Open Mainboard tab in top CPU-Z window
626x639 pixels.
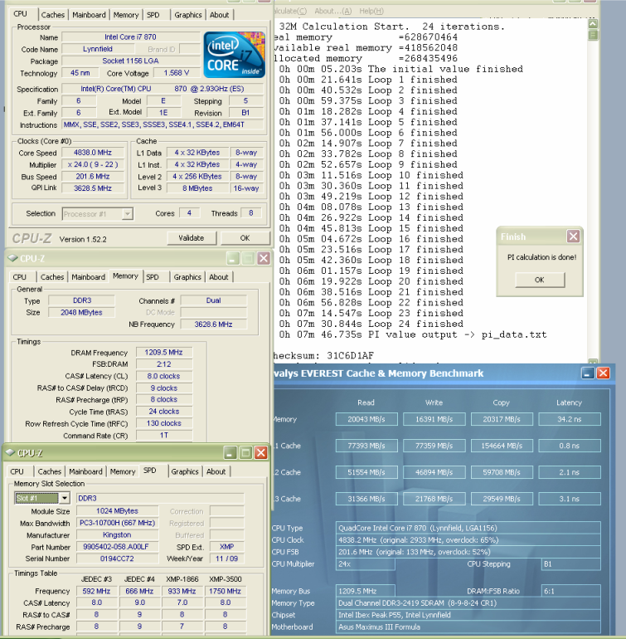click(89, 15)
